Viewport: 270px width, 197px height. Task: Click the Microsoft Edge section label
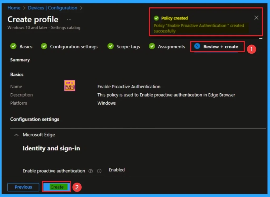[39, 135]
